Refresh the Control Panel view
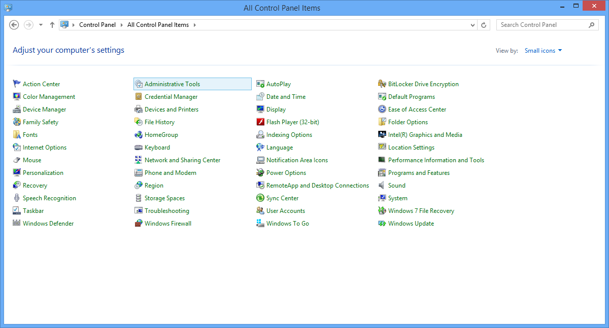Viewport: 609px width, 328px height. 484,25
